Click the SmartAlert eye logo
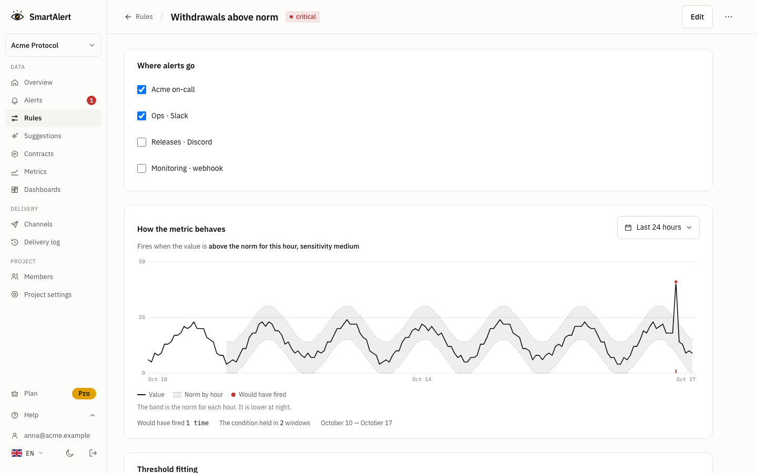Viewport: 757px width, 473px height. coord(17,16)
